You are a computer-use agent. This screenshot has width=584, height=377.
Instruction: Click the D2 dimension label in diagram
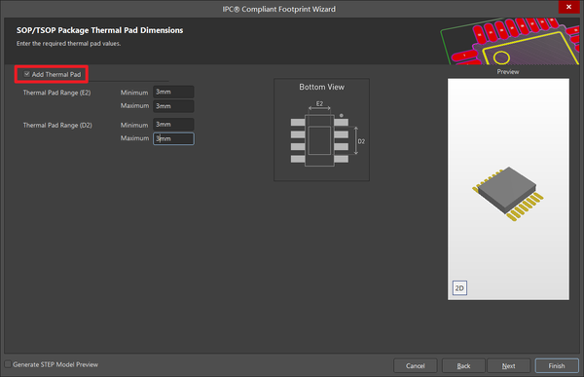pyautogui.click(x=361, y=141)
